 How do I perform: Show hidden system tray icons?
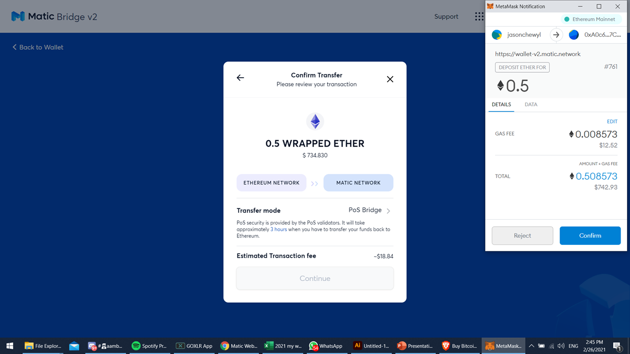click(532, 346)
